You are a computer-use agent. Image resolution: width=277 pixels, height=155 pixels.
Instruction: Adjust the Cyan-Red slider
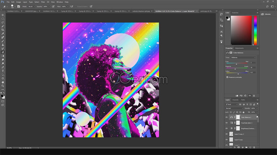point(236,64)
